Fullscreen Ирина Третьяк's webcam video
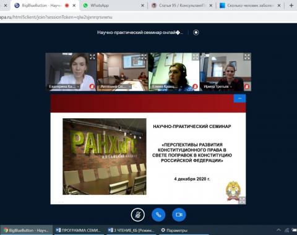297x235 pixels. [247, 57]
